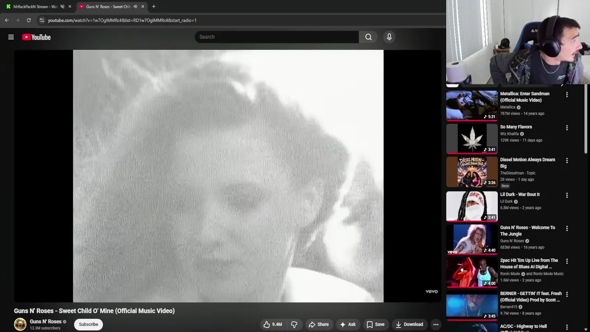Image resolution: width=590 pixels, height=332 pixels.
Task: Mute the MrBackPackN Stream tab audio icon
Action: coord(62,6)
